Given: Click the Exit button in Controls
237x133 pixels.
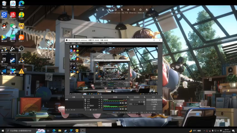Looking at the screenshot, I should tap(154, 109).
